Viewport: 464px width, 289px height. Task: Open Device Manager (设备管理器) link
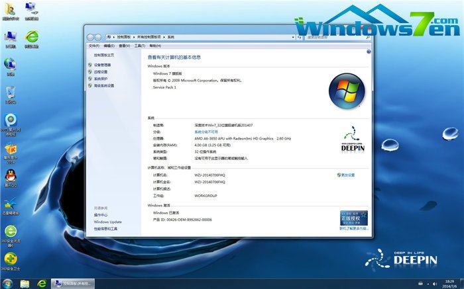(x=102, y=65)
